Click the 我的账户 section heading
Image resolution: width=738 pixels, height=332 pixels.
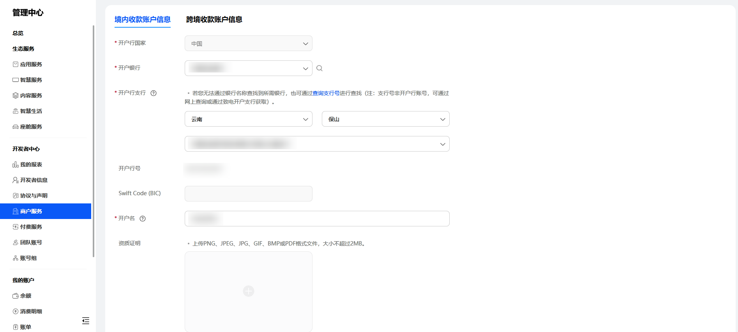tap(23, 280)
